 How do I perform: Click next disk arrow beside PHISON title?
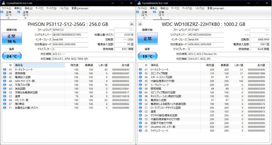tap(132, 24)
